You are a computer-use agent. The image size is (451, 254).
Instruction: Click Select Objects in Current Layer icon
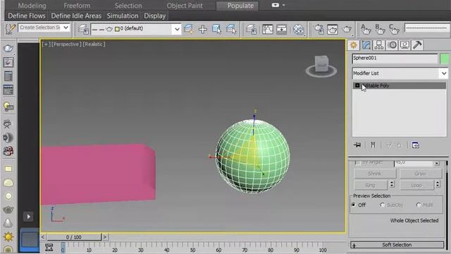217,29
